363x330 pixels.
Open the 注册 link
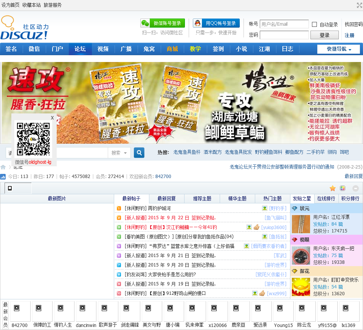click(x=349, y=35)
